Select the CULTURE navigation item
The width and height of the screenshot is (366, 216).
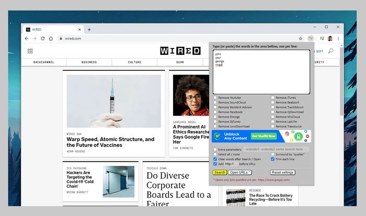pyautogui.click(x=134, y=62)
